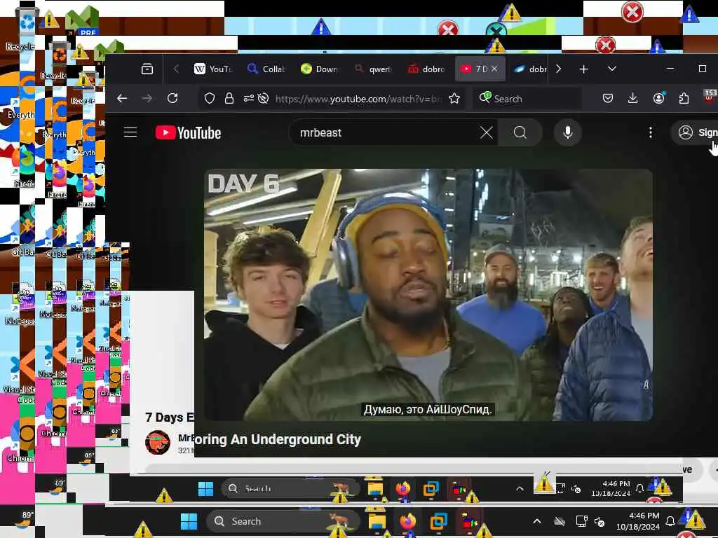This screenshot has width=718, height=538.
Task: Open Start menu on the bottom taskbar
Action: click(189, 521)
